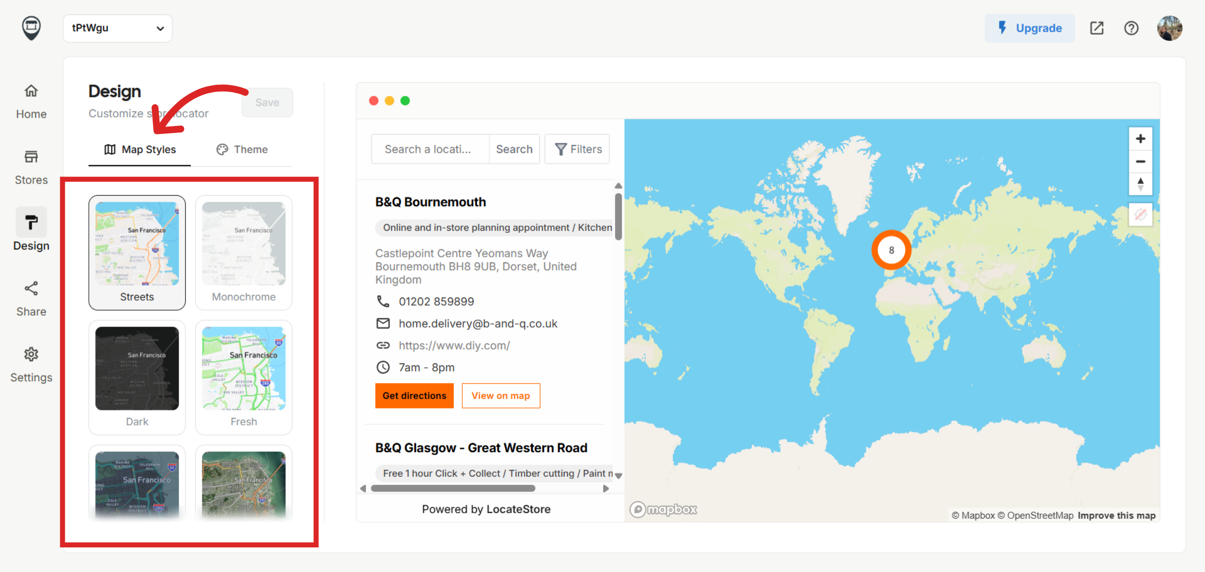Select the Streets map style
Viewport: 1205px width, 572px height.
(137, 253)
